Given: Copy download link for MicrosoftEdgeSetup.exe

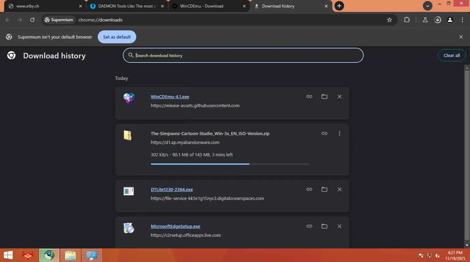Looking at the screenshot, I should [309, 226].
